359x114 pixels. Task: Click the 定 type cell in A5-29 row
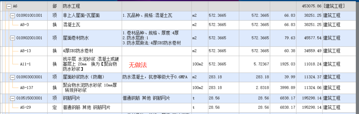point(55,108)
